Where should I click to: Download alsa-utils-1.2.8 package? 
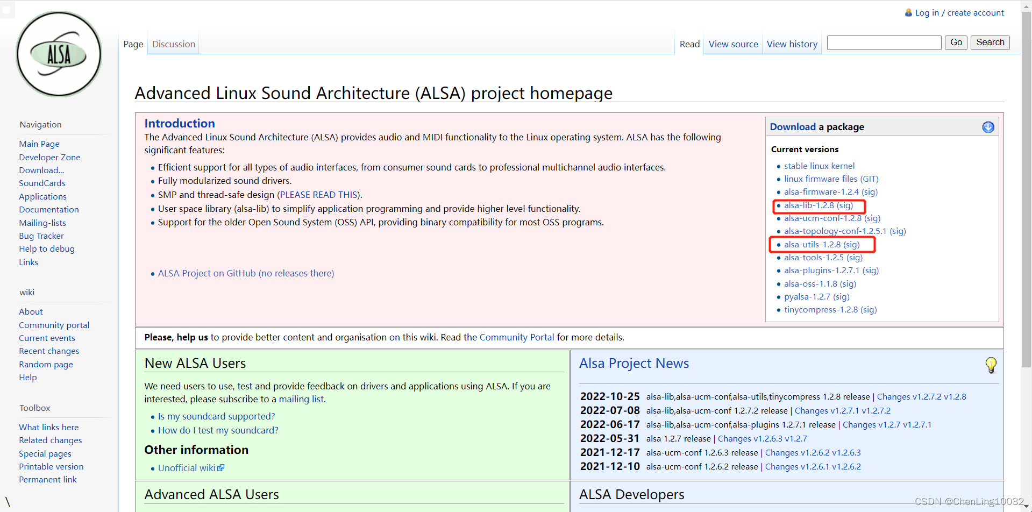pos(812,244)
